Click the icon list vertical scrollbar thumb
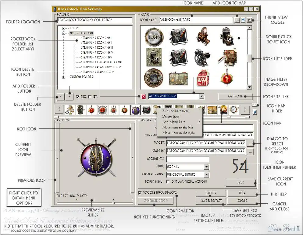 249,58
